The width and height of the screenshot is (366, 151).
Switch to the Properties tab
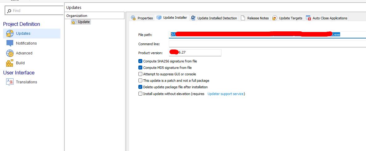click(142, 18)
